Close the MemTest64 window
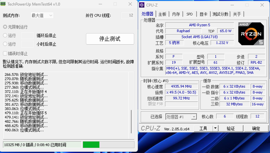Screen dimensions: 270x153 pyautogui.click(x=130, y=4)
